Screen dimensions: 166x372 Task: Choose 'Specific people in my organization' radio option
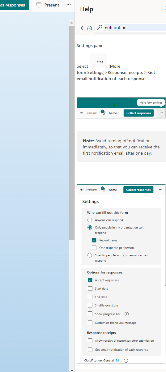90,255
